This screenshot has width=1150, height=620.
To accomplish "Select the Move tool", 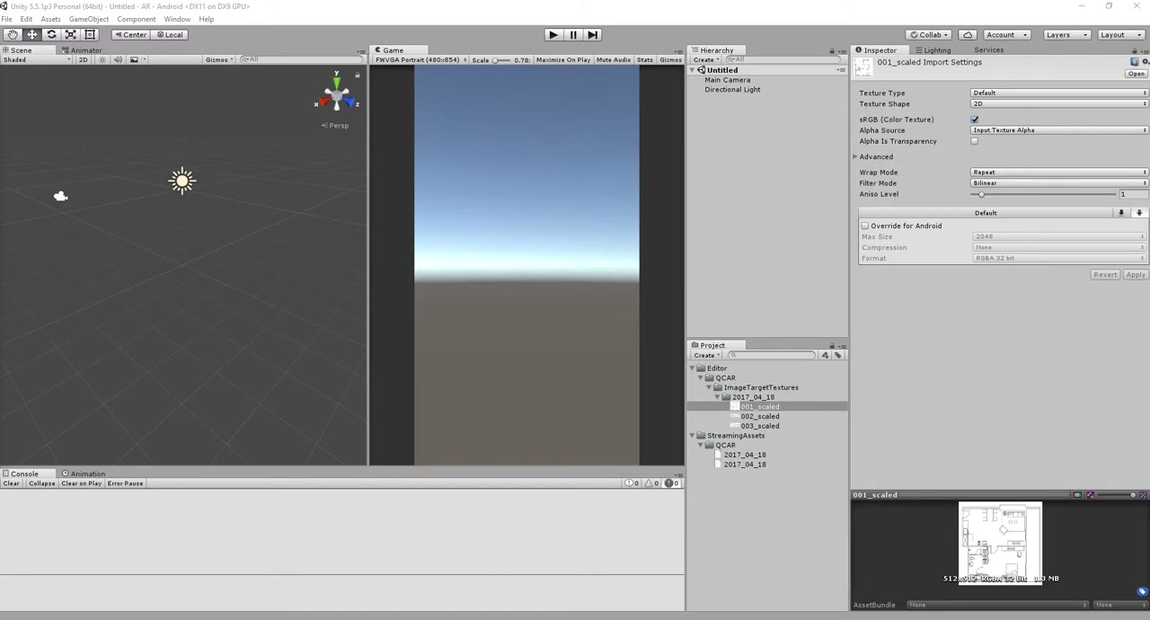I will point(32,34).
